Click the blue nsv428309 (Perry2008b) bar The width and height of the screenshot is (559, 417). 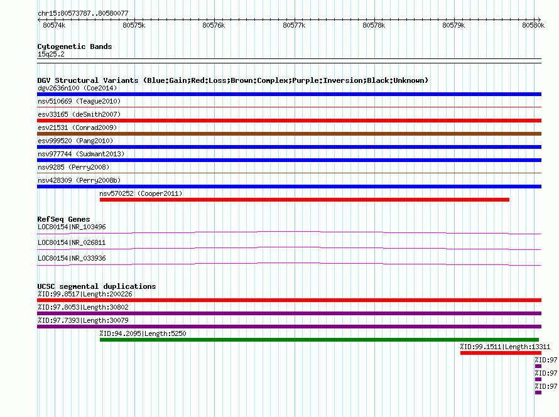click(x=289, y=187)
